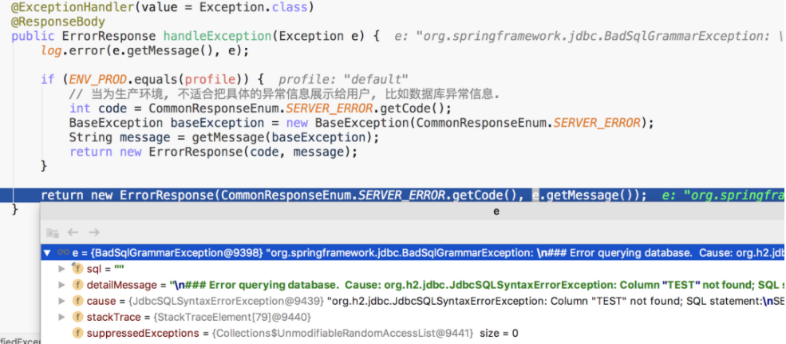The width and height of the screenshot is (786, 344).
Task: Click the field icon beside detailMessage
Action: (x=77, y=285)
